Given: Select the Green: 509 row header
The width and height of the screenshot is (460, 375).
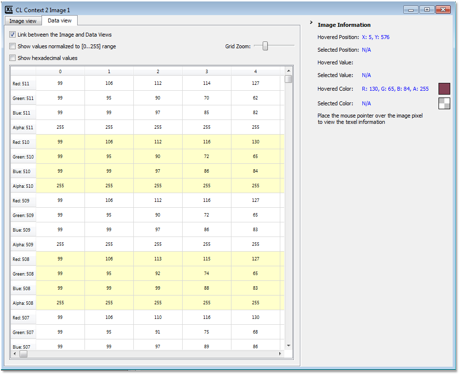Looking at the screenshot, I should coord(23,216).
